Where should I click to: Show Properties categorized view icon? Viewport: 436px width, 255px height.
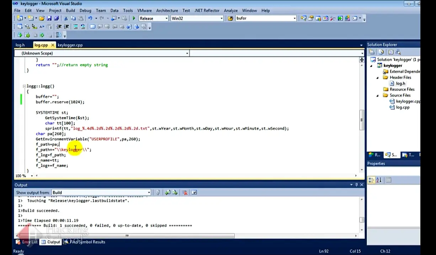point(371,180)
